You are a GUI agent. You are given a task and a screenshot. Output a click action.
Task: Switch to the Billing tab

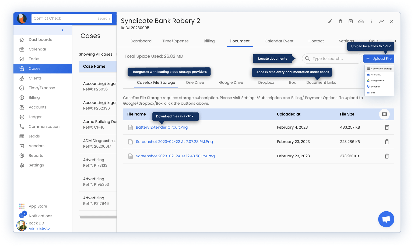(x=209, y=41)
